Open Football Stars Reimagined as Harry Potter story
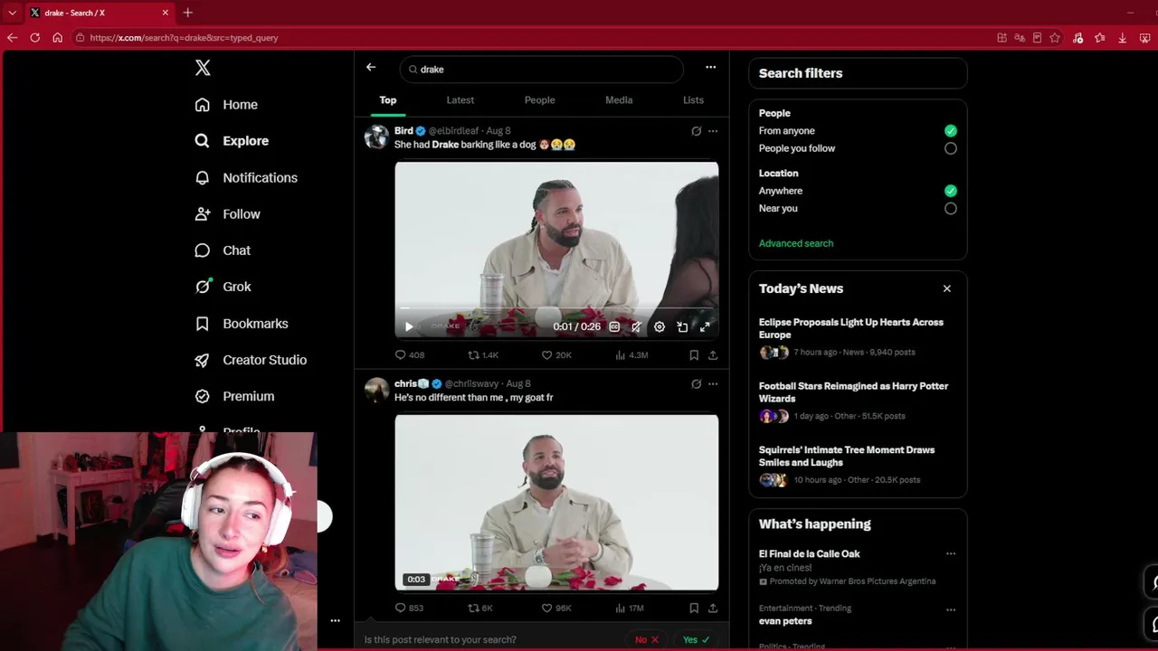The width and height of the screenshot is (1158, 651). [854, 392]
